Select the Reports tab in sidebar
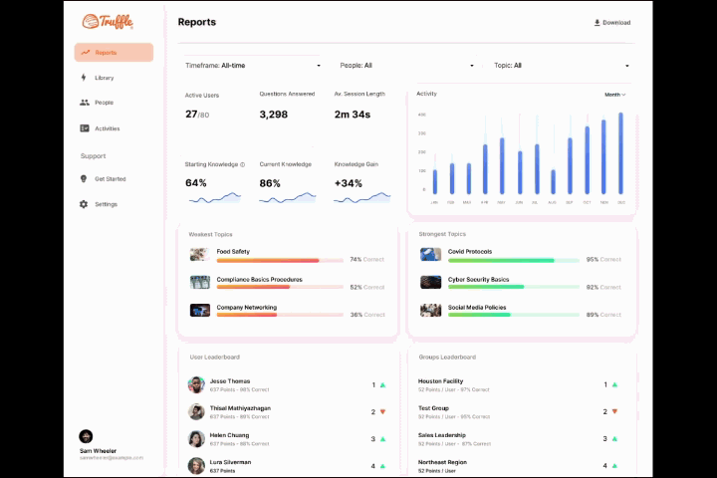The width and height of the screenshot is (717, 478). pos(114,53)
